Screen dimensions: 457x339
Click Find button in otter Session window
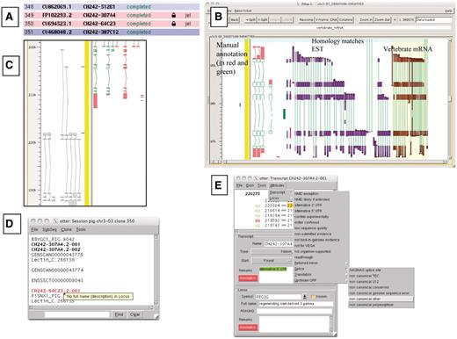click(x=119, y=314)
